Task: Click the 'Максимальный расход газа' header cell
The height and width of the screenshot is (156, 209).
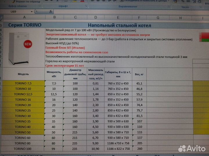Action: pyautogui.click(x=96, y=74)
